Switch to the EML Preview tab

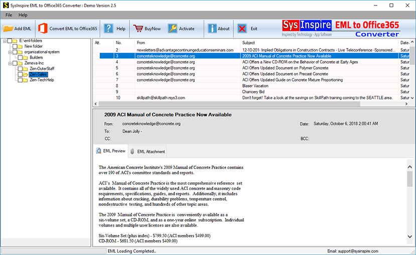tap(110, 151)
